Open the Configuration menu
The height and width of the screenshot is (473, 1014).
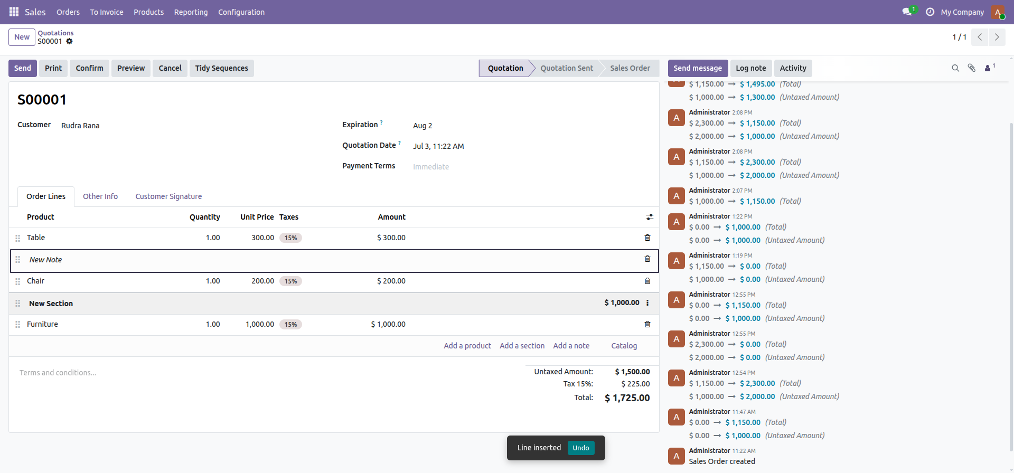tap(241, 12)
